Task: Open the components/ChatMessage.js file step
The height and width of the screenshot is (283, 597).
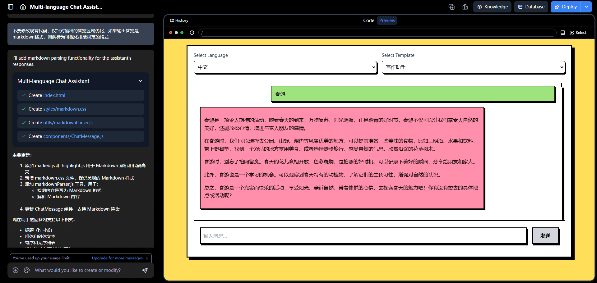Action: click(81, 136)
